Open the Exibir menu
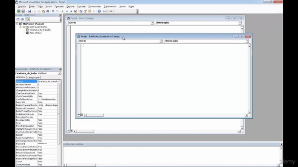The width and height of the screenshot is (298, 167). click(40, 6)
